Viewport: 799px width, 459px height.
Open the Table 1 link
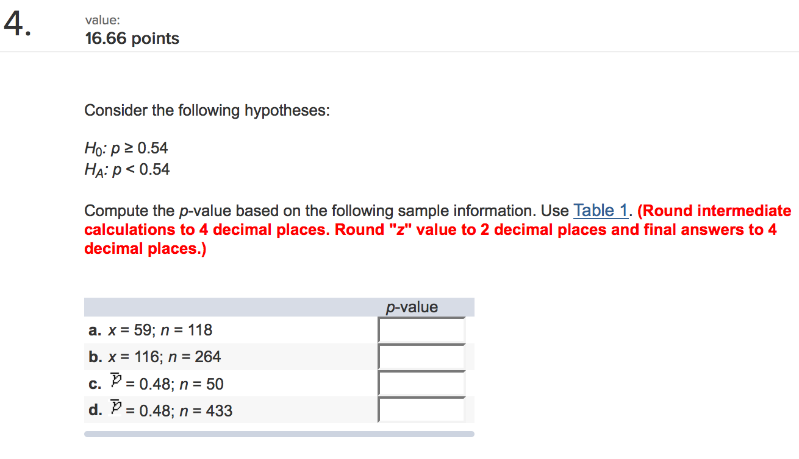[600, 211]
